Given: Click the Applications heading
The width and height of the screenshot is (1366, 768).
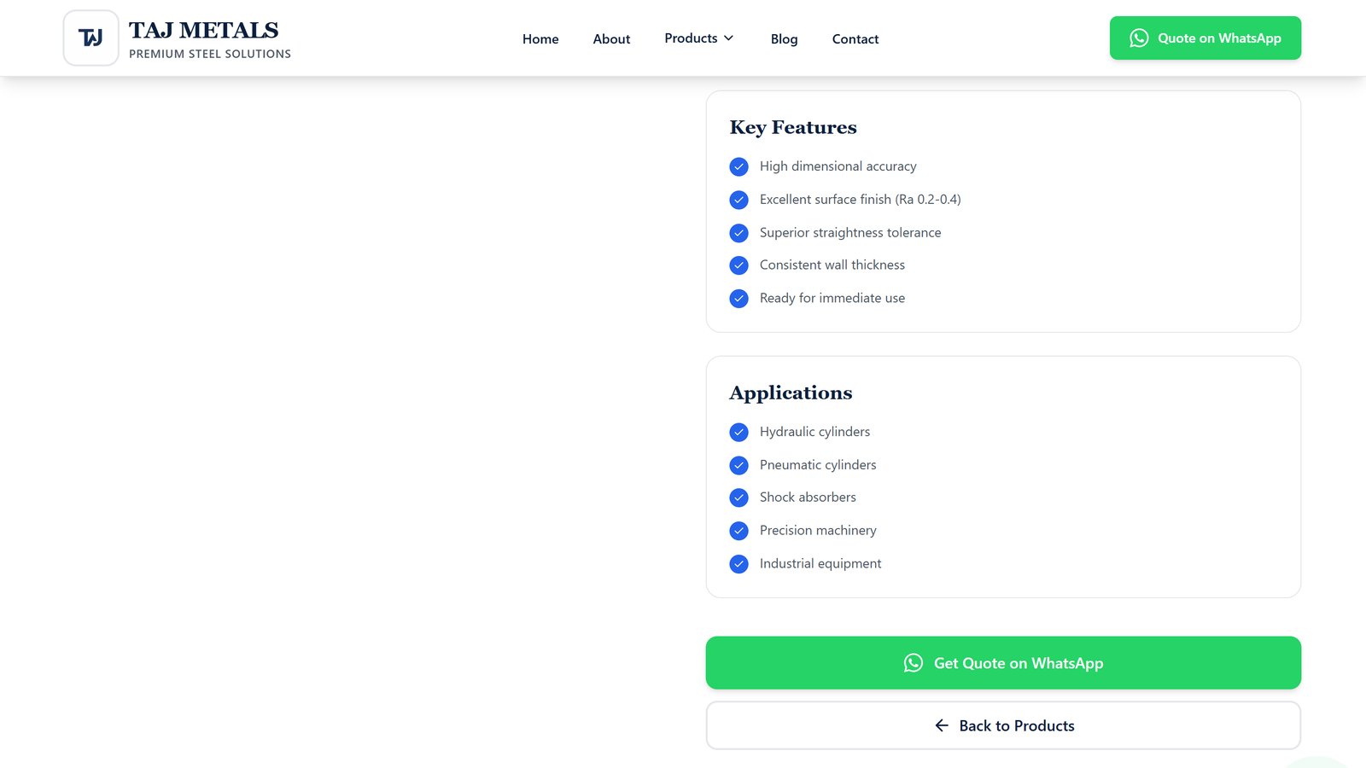Looking at the screenshot, I should (x=791, y=393).
